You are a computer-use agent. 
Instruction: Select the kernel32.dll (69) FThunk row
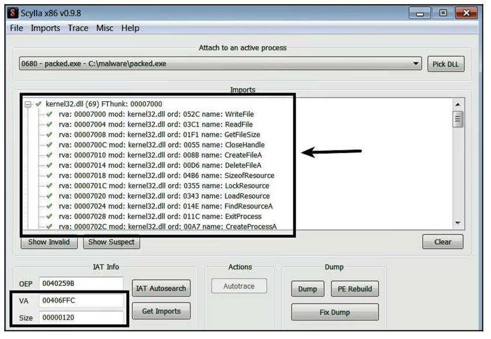(103, 104)
